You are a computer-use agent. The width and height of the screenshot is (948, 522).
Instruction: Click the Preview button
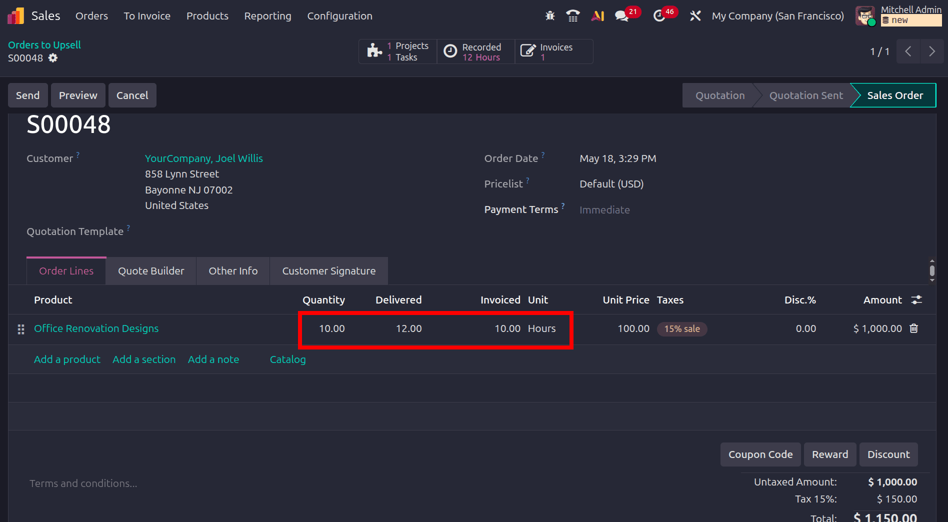78,95
